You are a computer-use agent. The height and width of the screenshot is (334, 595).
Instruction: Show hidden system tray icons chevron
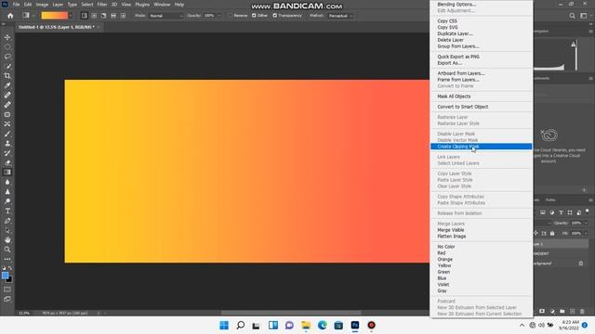[x=522, y=326]
